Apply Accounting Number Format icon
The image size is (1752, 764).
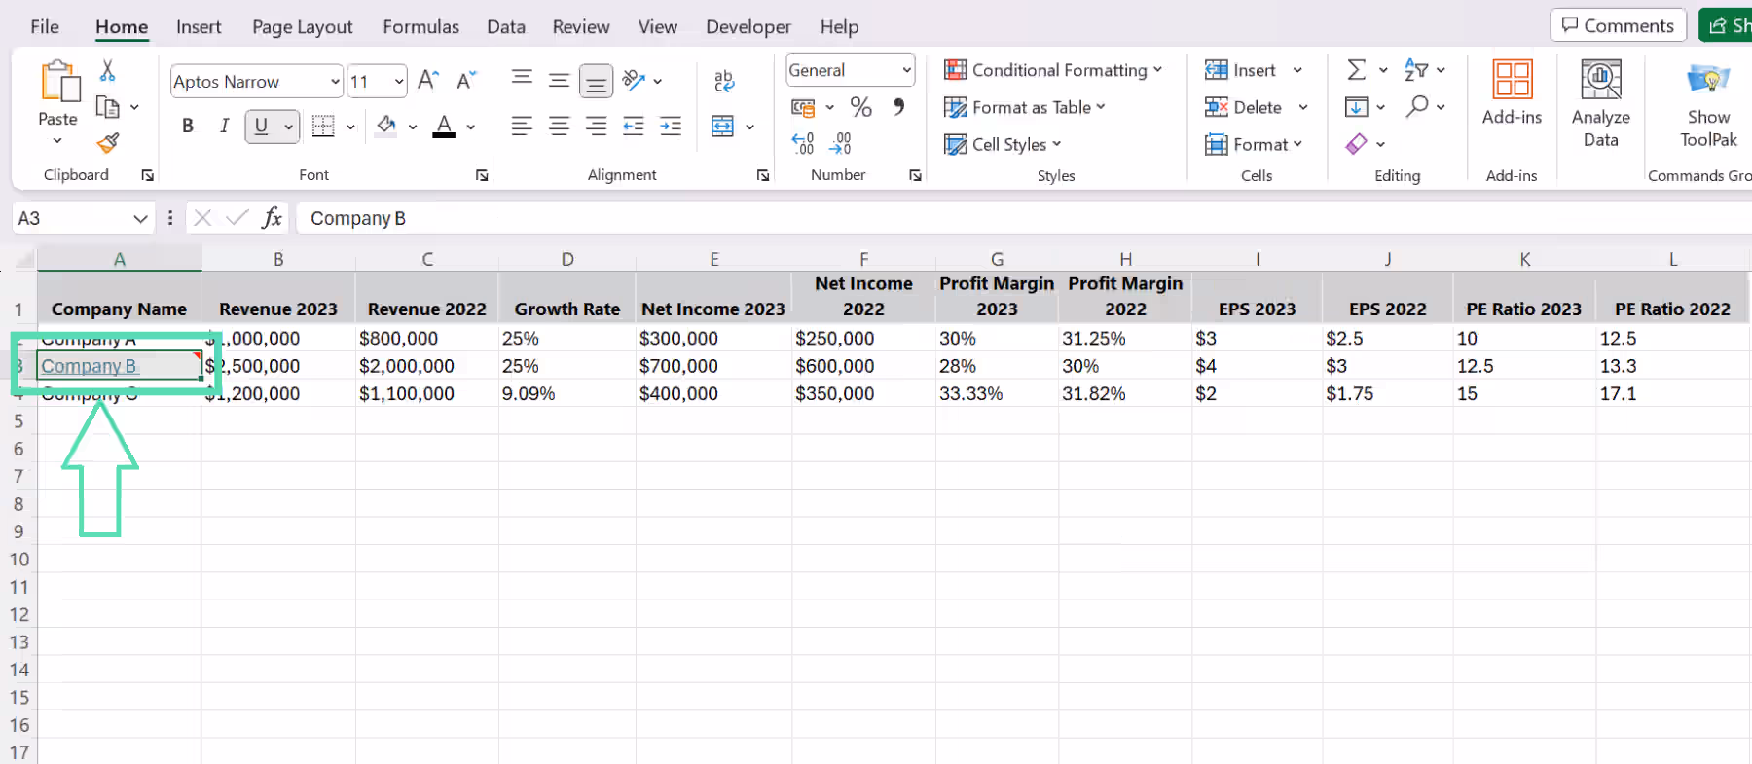tap(803, 107)
